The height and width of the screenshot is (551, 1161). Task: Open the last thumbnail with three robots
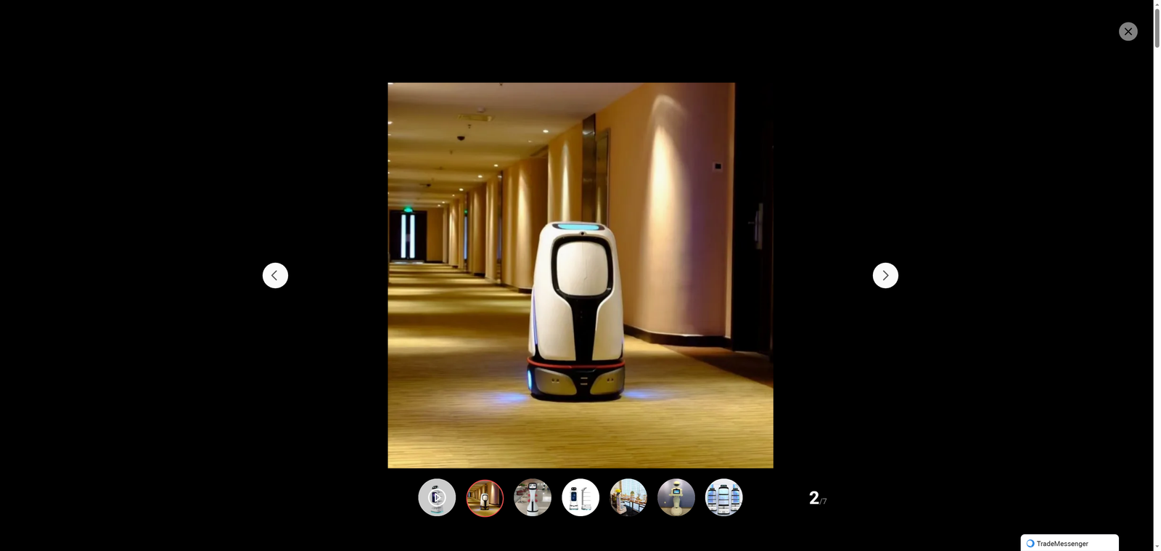[723, 497]
